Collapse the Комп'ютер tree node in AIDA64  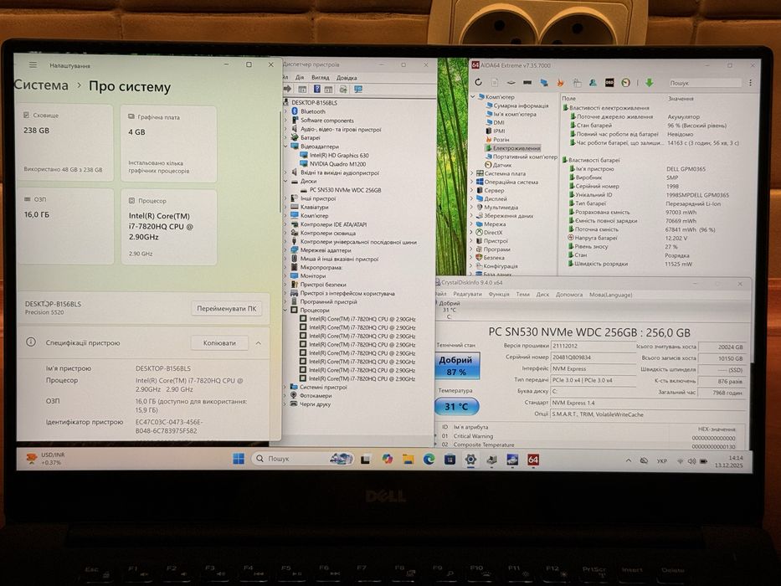473,96
